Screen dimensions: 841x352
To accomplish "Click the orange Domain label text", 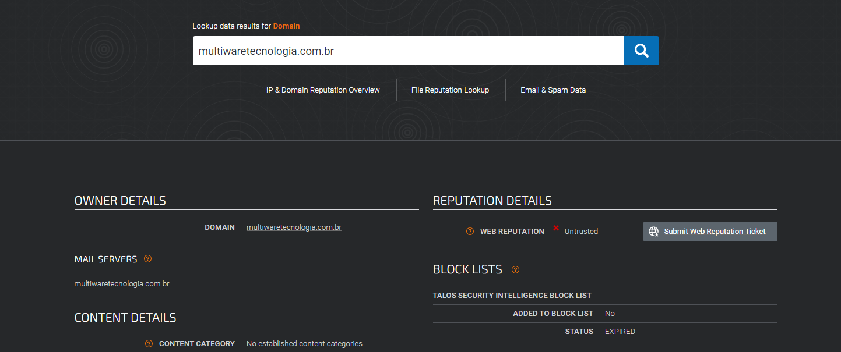I will [286, 26].
